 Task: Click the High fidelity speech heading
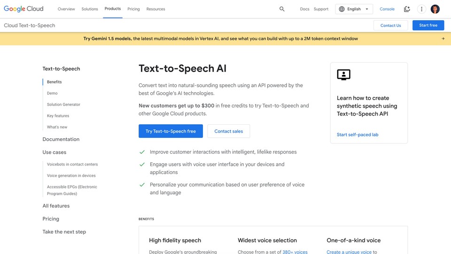click(175, 240)
